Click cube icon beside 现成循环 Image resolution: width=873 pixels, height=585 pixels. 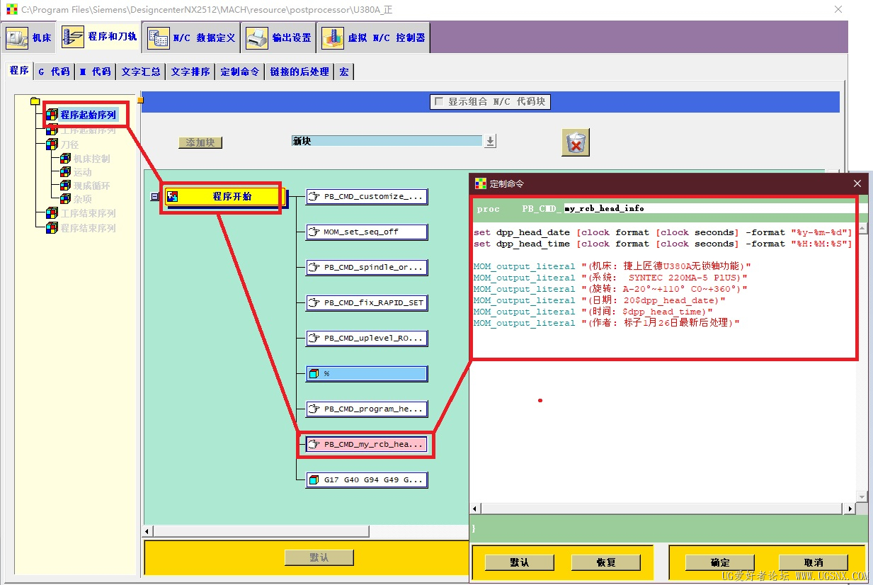66,185
